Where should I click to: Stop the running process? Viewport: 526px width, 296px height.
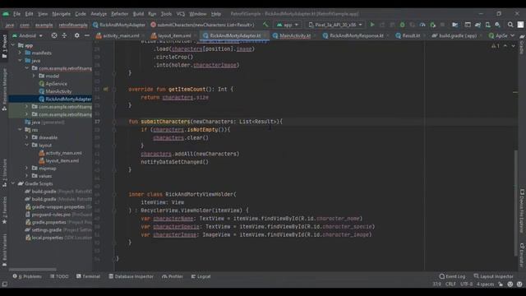click(x=442, y=25)
